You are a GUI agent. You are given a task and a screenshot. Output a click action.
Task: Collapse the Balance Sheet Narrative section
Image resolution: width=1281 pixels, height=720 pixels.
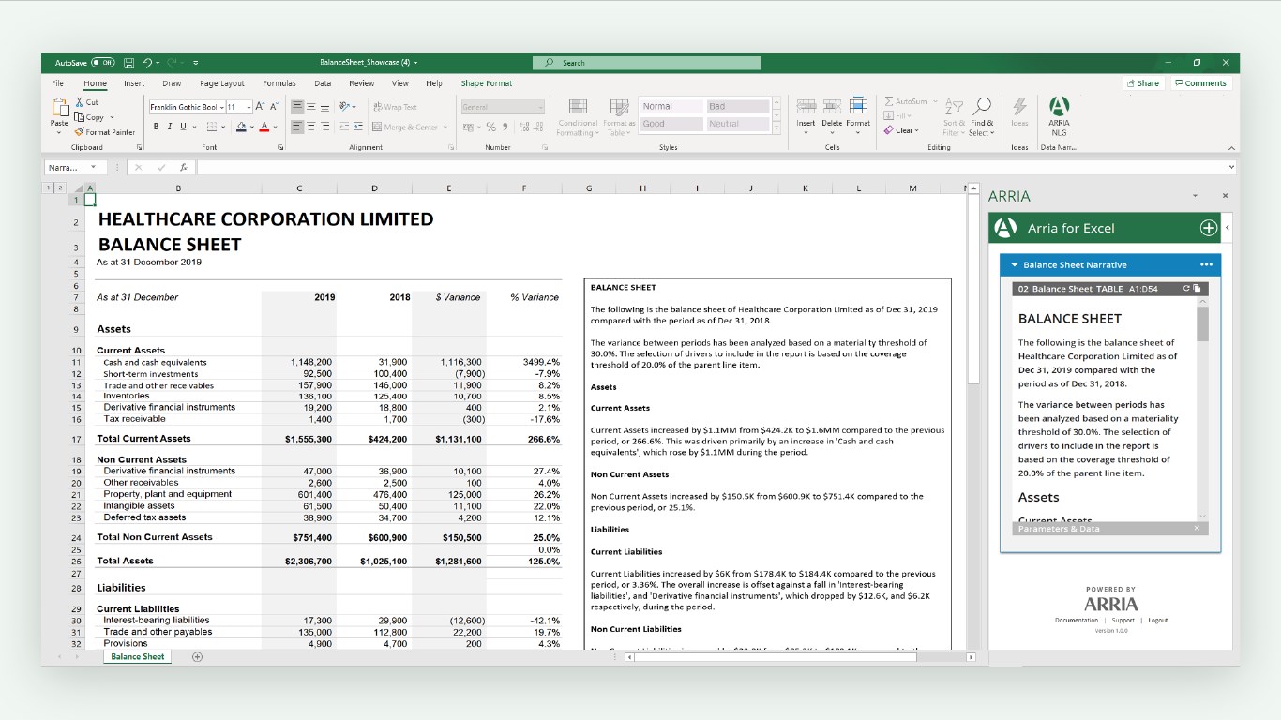tap(1014, 265)
